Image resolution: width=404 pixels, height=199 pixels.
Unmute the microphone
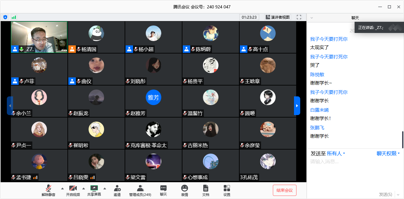pos(48,188)
